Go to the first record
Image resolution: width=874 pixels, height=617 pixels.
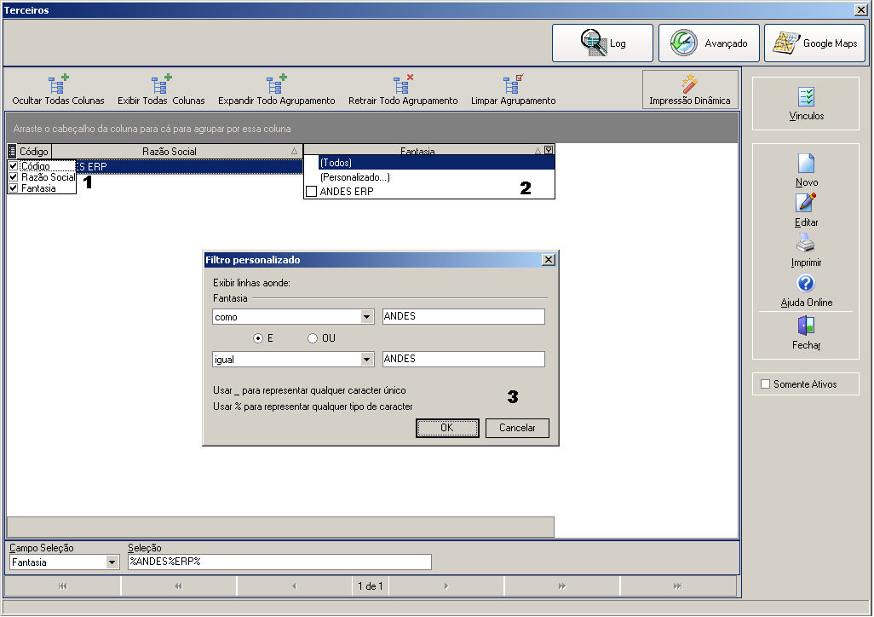tap(62, 585)
